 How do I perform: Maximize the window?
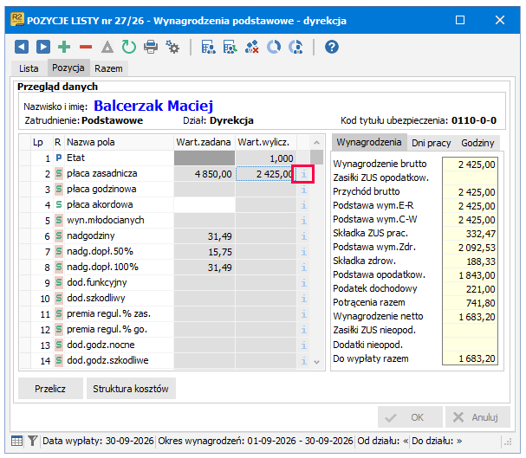point(460,20)
